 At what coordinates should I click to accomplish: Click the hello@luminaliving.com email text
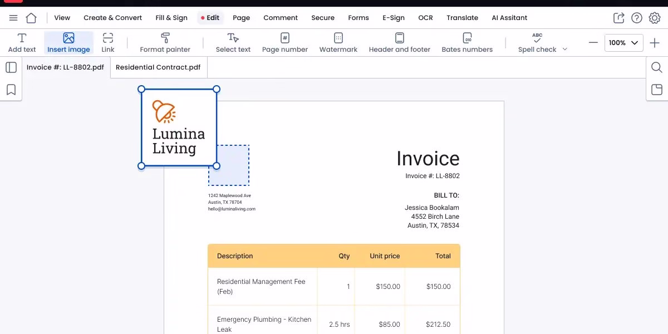(232, 209)
